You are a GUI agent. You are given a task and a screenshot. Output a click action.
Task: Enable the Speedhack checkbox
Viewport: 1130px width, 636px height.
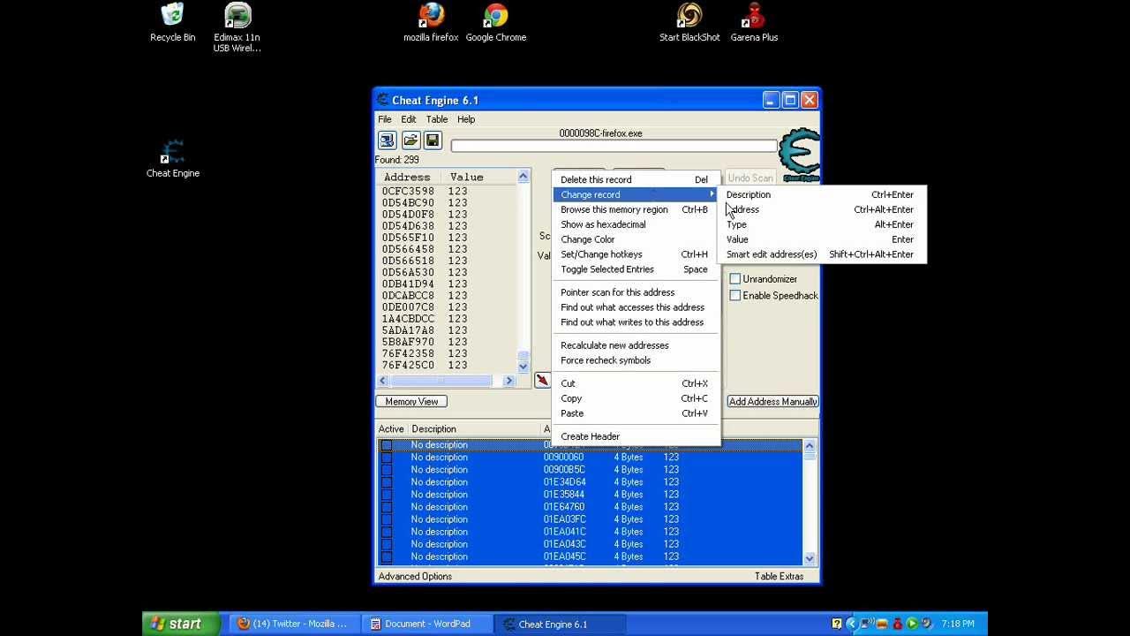pyautogui.click(x=734, y=296)
